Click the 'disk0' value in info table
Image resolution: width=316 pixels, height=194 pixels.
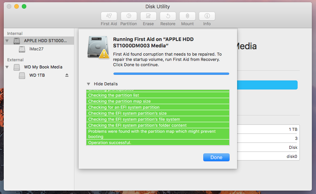pos(292,156)
